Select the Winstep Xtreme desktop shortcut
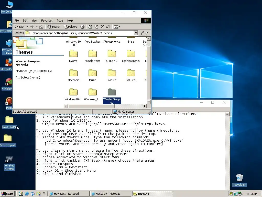This screenshot has width=262, height=197. (9, 163)
